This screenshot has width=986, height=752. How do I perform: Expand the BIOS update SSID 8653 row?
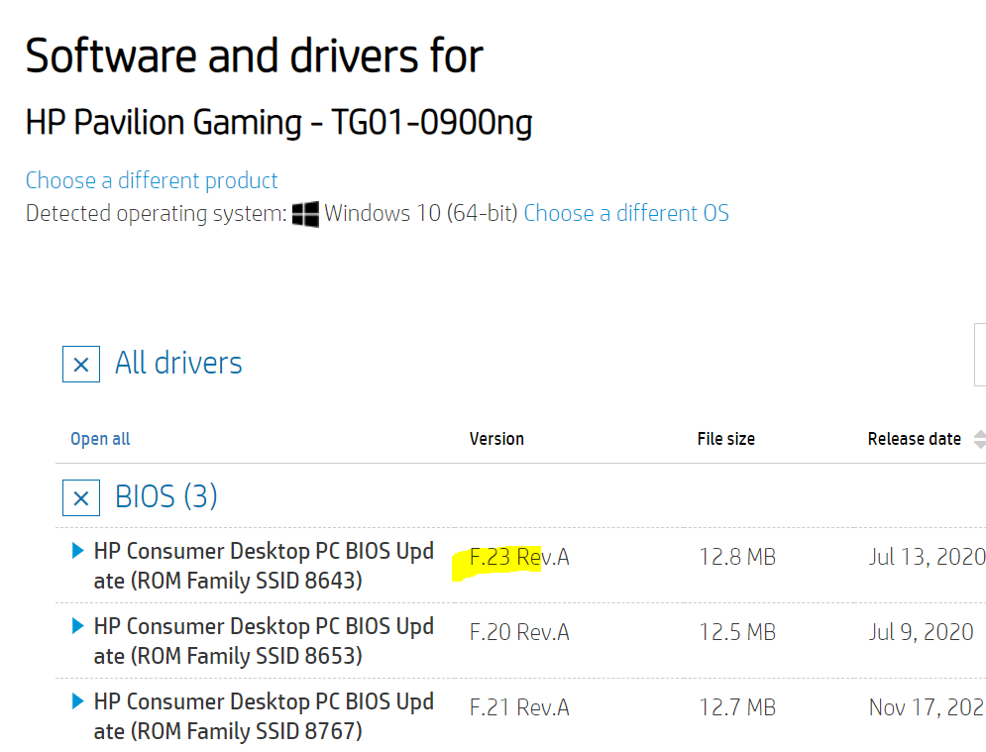click(x=78, y=626)
